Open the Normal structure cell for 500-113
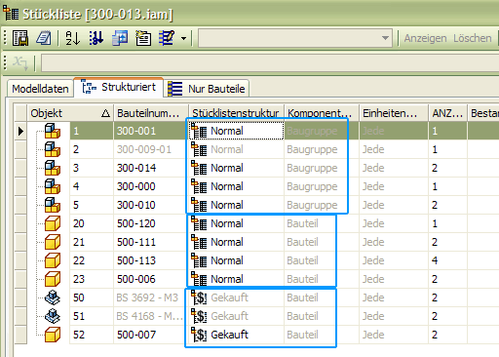 [x=236, y=260]
